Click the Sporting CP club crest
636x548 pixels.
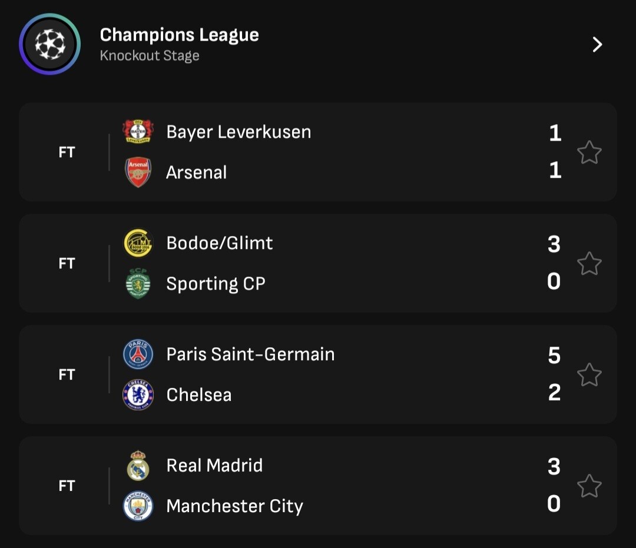tap(138, 284)
